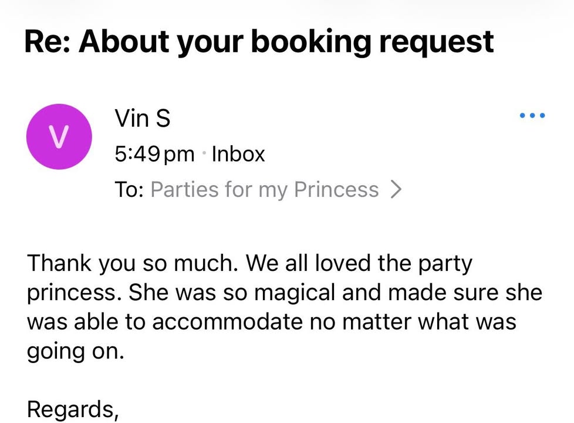Select the 5:49 pm timestamp
Image resolution: width=574 pixels, height=423 pixels.
pyautogui.click(x=154, y=153)
